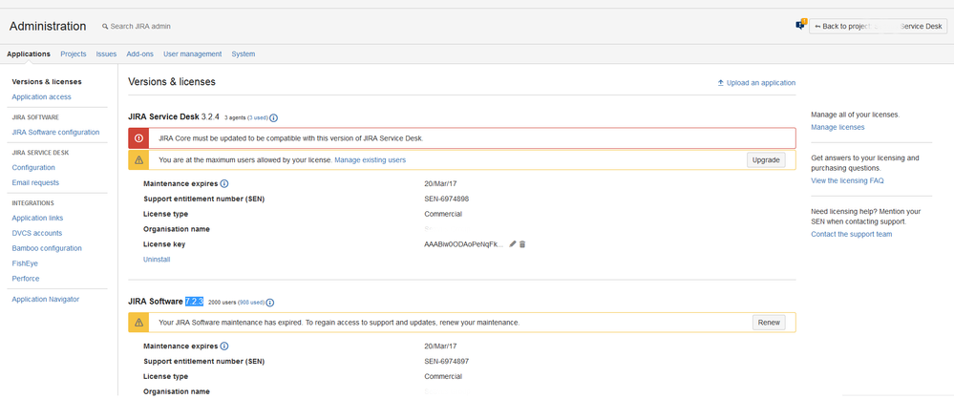The height and width of the screenshot is (399, 954).
Task: Click the search magnifier icon
Action: click(x=105, y=27)
